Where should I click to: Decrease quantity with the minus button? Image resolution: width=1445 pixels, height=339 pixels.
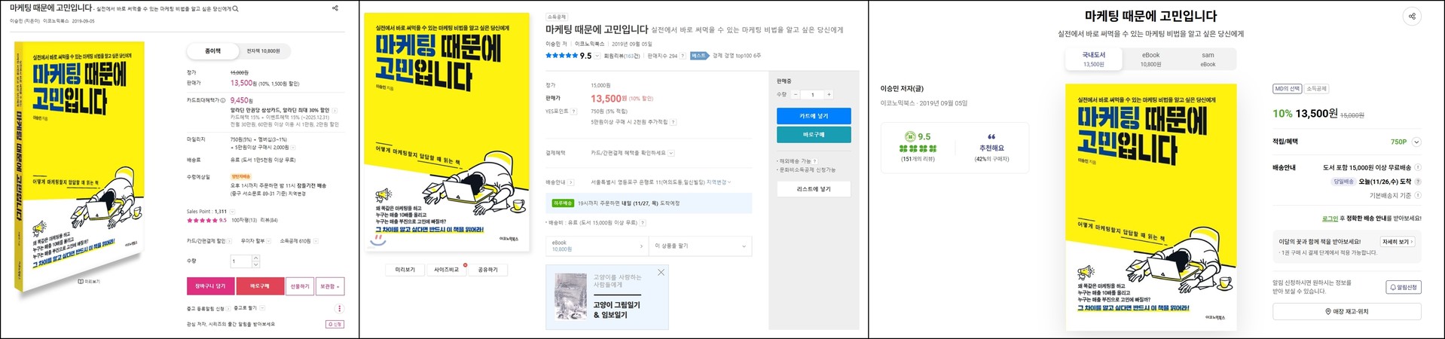click(x=796, y=95)
